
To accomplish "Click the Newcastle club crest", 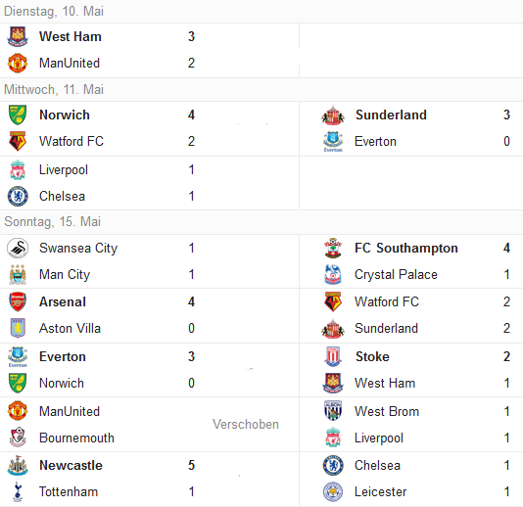I will pos(18,465).
